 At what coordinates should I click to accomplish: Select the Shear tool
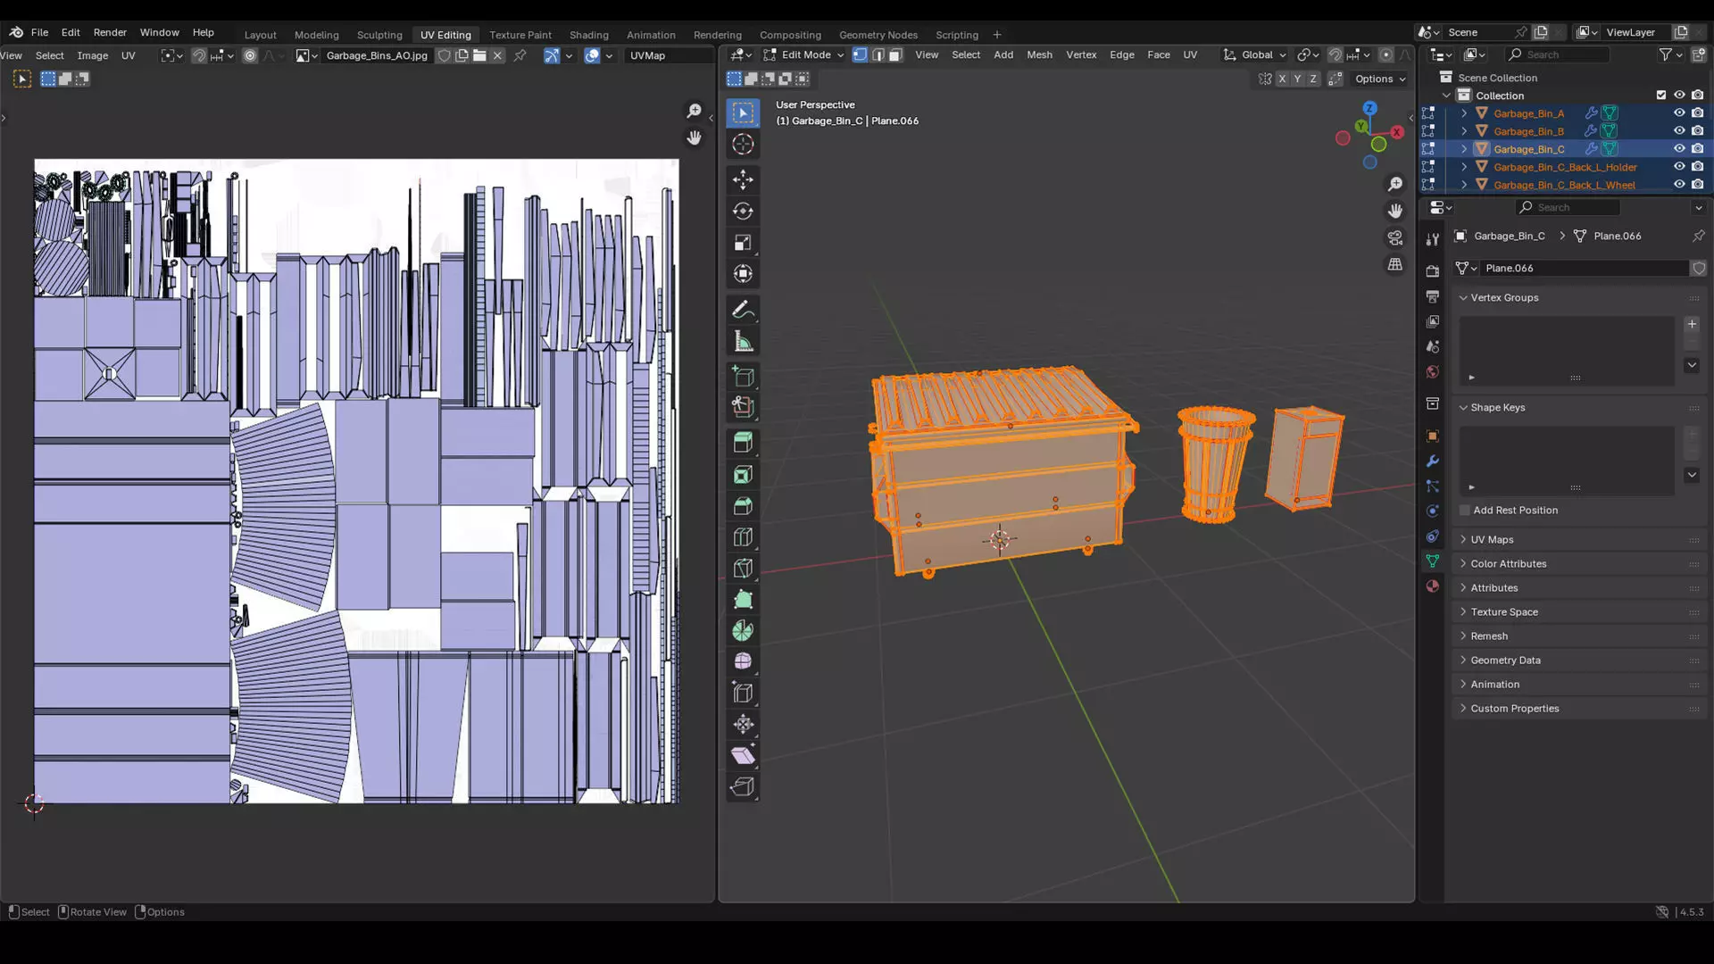(x=743, y=755)
